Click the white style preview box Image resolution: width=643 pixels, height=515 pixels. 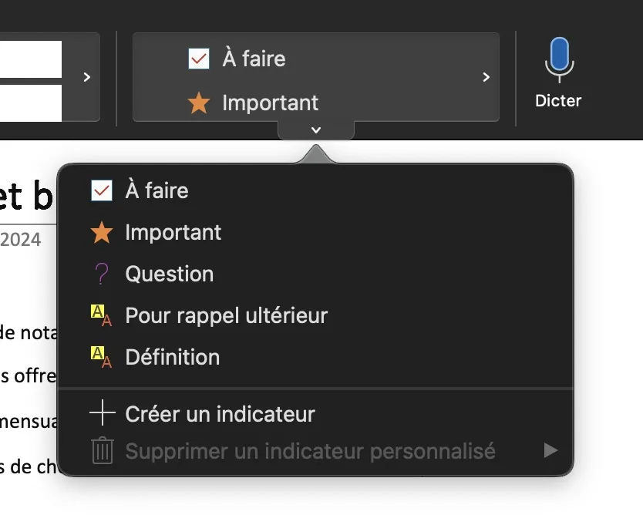click(31, 59)
